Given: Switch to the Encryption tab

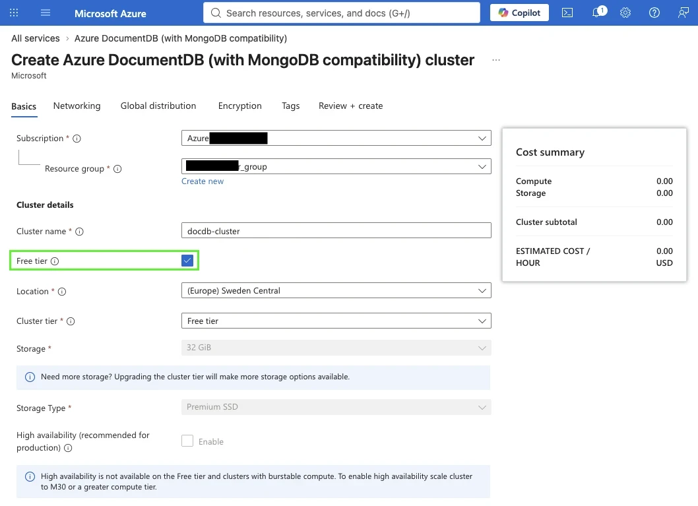Looking at the screenshot, I should click(x=239, y=106).
